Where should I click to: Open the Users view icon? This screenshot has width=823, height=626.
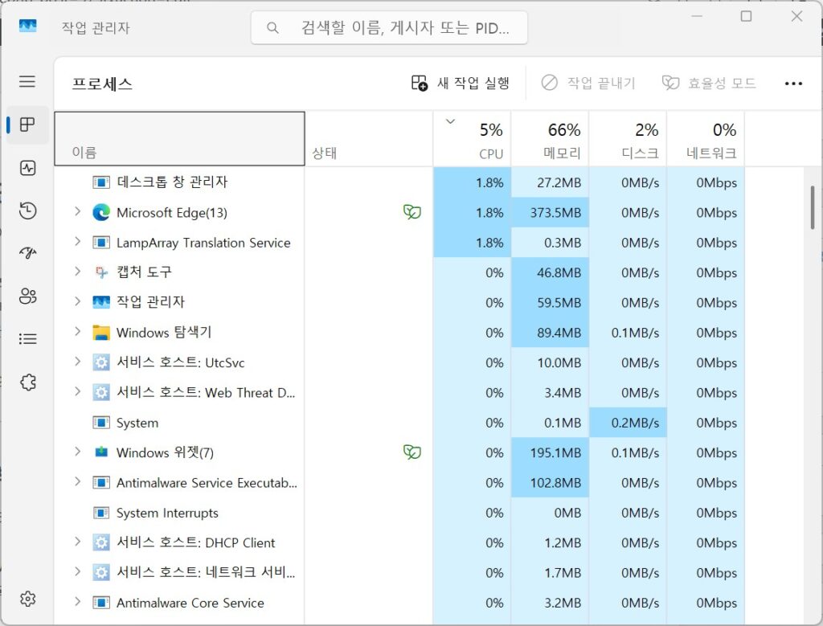click(x=27, y=296)
